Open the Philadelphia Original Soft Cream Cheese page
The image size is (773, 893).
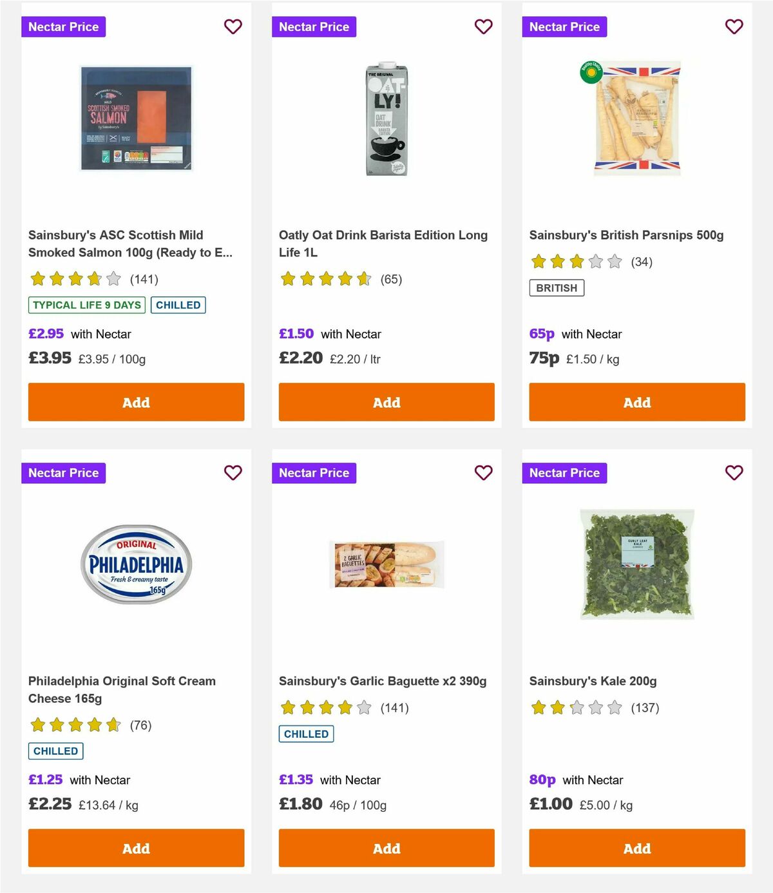click(121, 689)
